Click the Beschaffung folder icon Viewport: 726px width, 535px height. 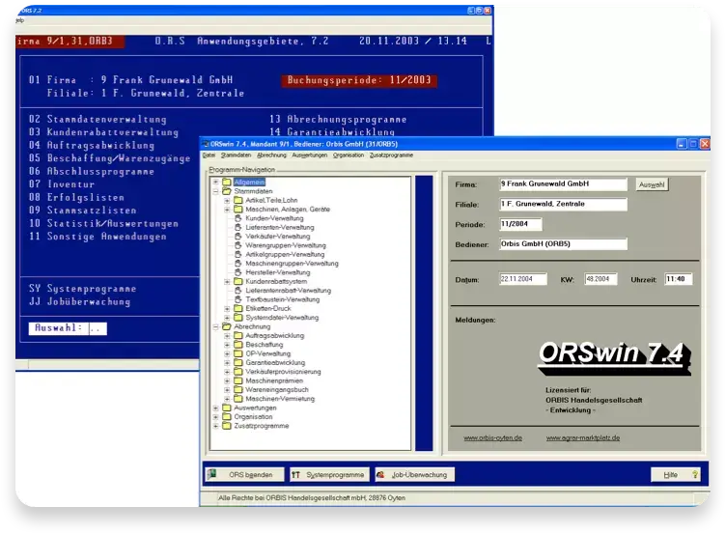[238, 345]
